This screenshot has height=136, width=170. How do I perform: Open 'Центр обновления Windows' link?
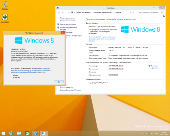70,90
